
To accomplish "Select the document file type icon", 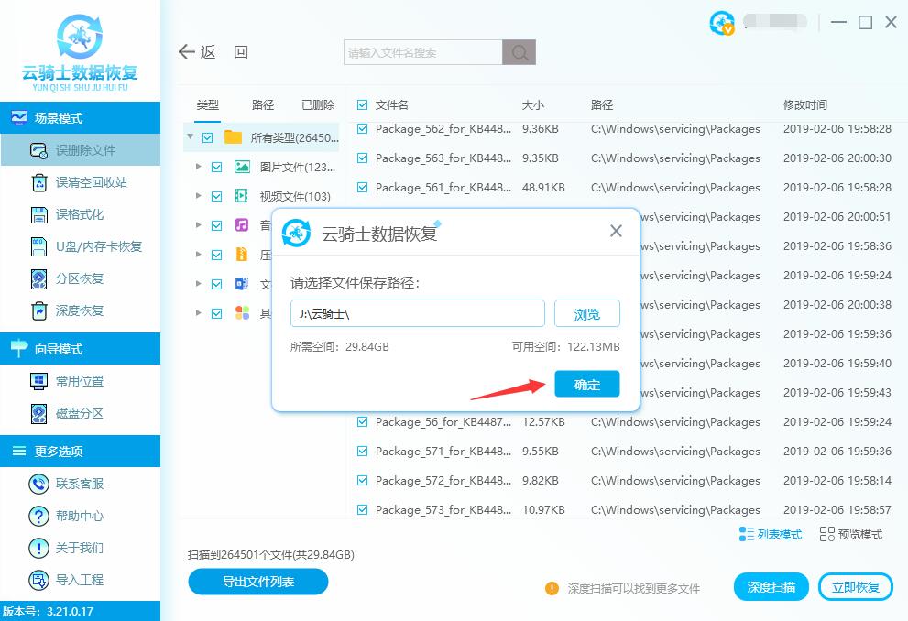I will [x=242, y=284].
